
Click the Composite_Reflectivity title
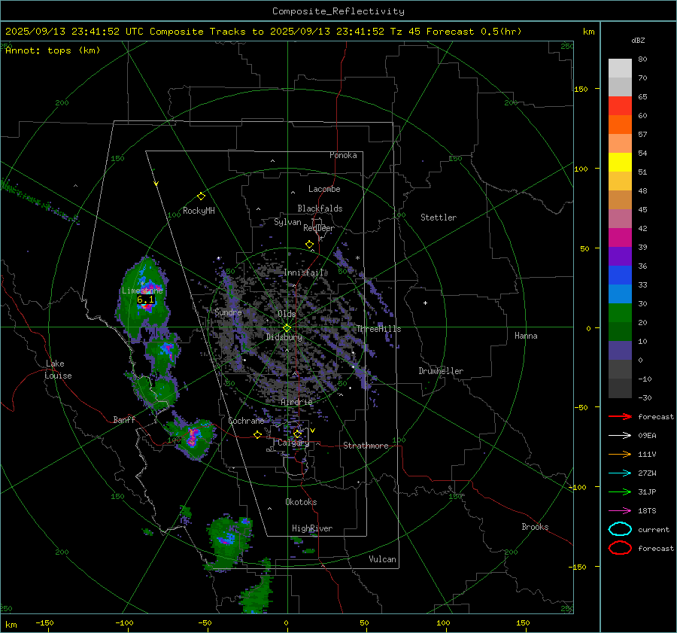338,11
